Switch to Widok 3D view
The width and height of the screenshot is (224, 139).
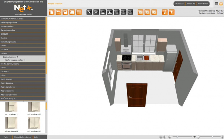pos(191,4)
